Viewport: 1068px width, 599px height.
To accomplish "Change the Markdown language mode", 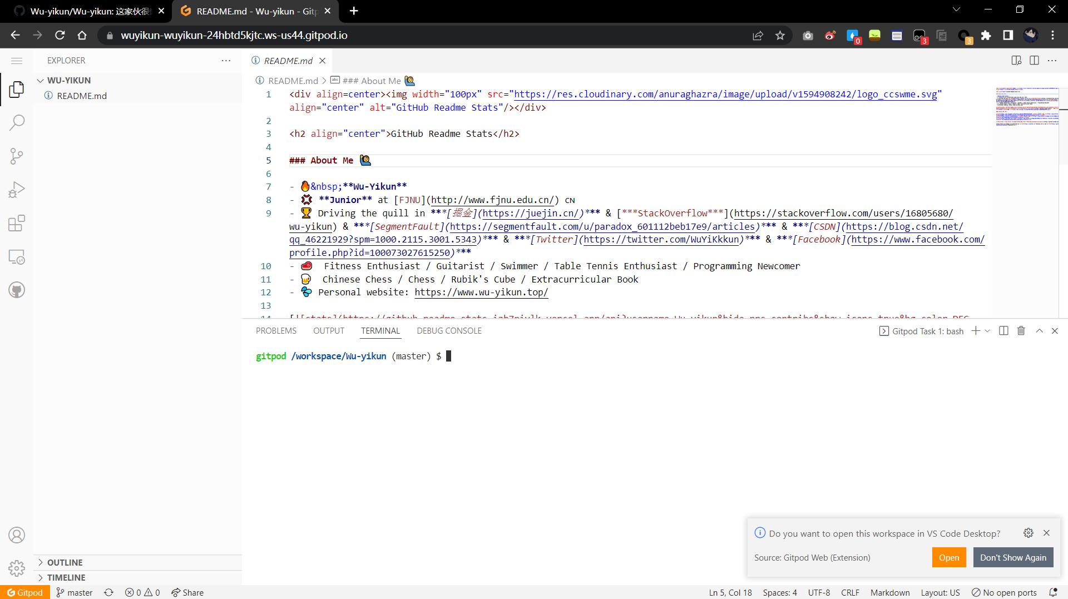I will pos(890,592).
